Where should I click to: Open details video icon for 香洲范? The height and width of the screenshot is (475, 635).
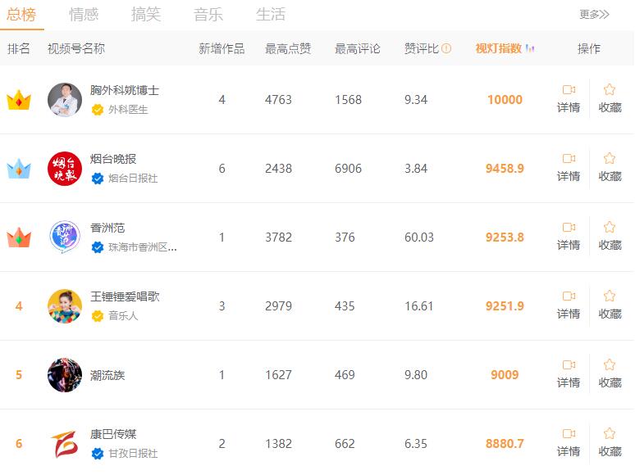(569, 227)
